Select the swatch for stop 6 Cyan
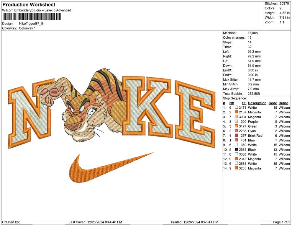This screenshot has width=292, height=225. point(236,131)
